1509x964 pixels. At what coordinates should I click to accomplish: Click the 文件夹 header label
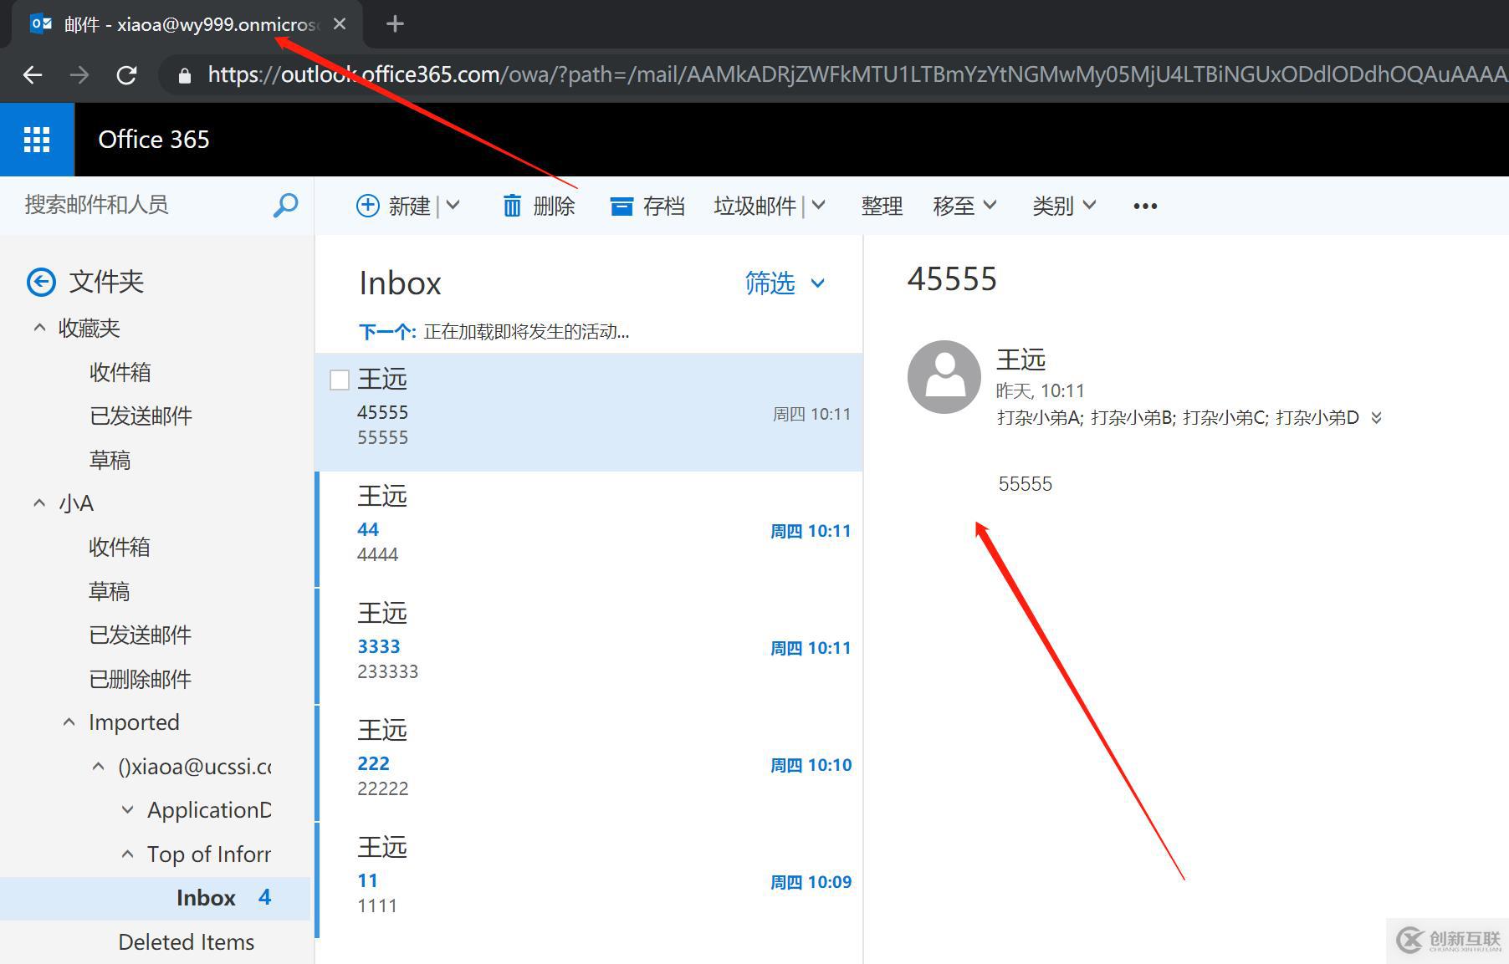tap(106, 282)
